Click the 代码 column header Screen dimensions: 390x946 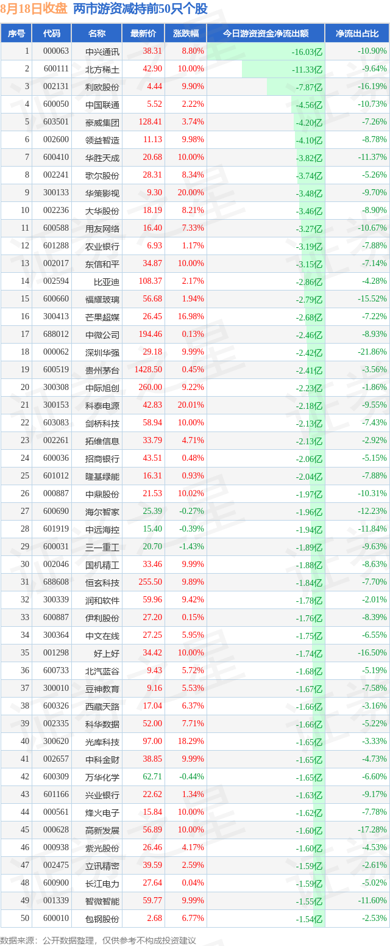click(x=51, y=34)
